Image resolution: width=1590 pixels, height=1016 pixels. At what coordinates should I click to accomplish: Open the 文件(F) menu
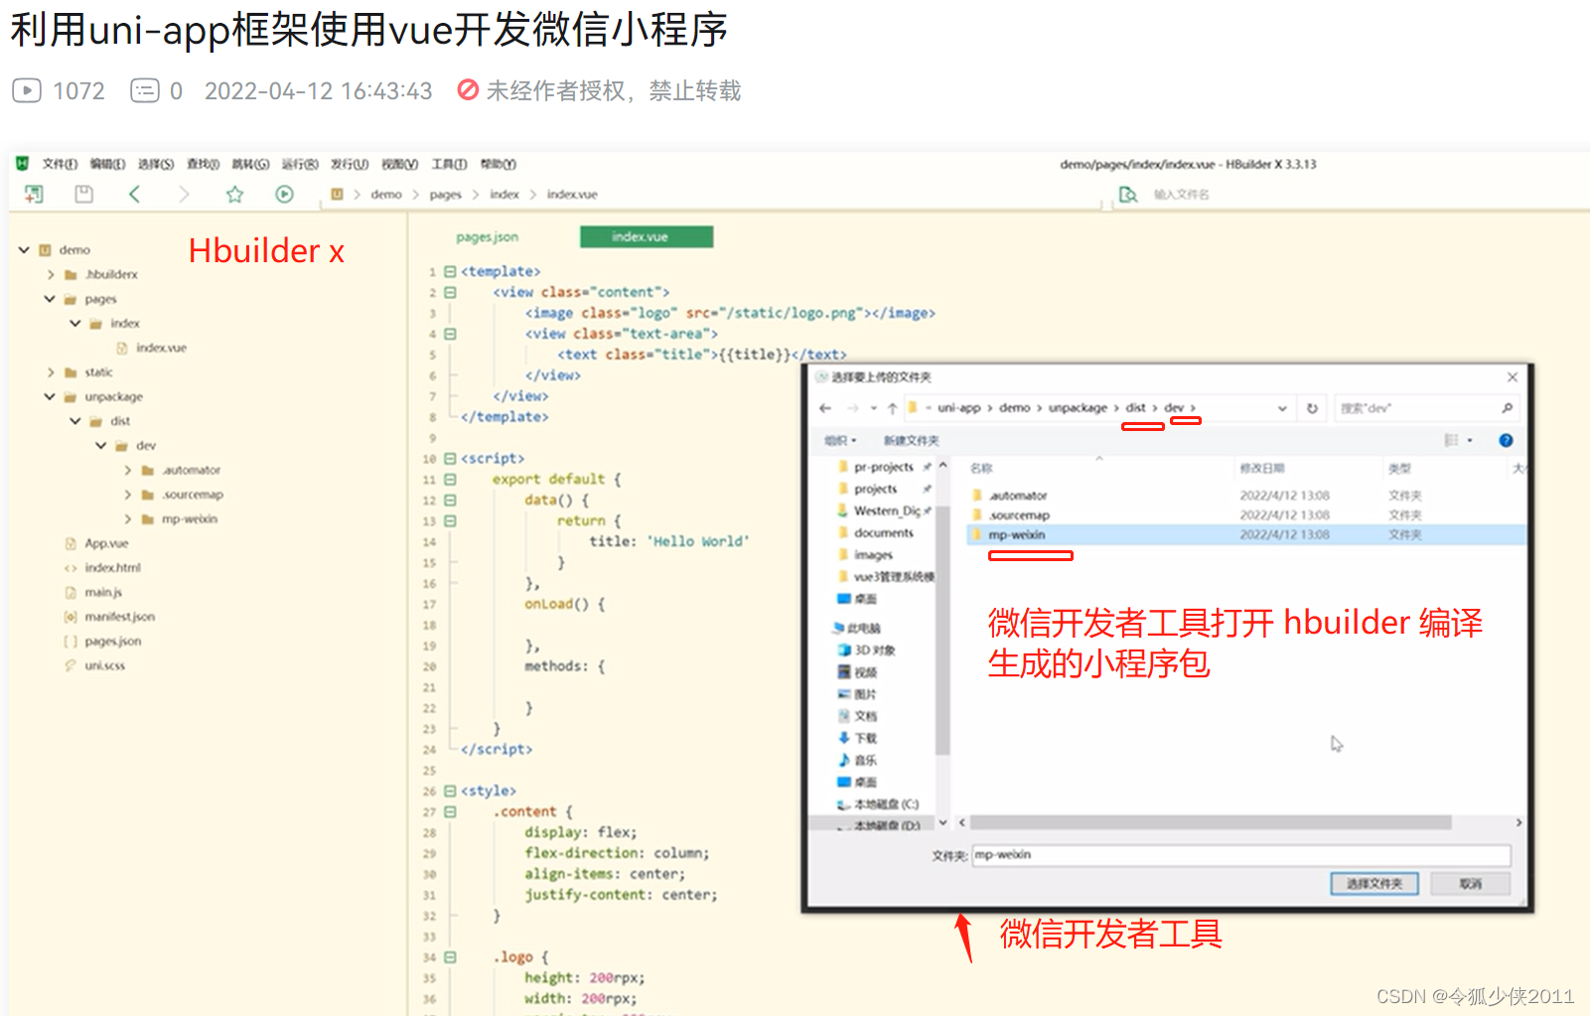pyautogui.click(x=60, y=164)
